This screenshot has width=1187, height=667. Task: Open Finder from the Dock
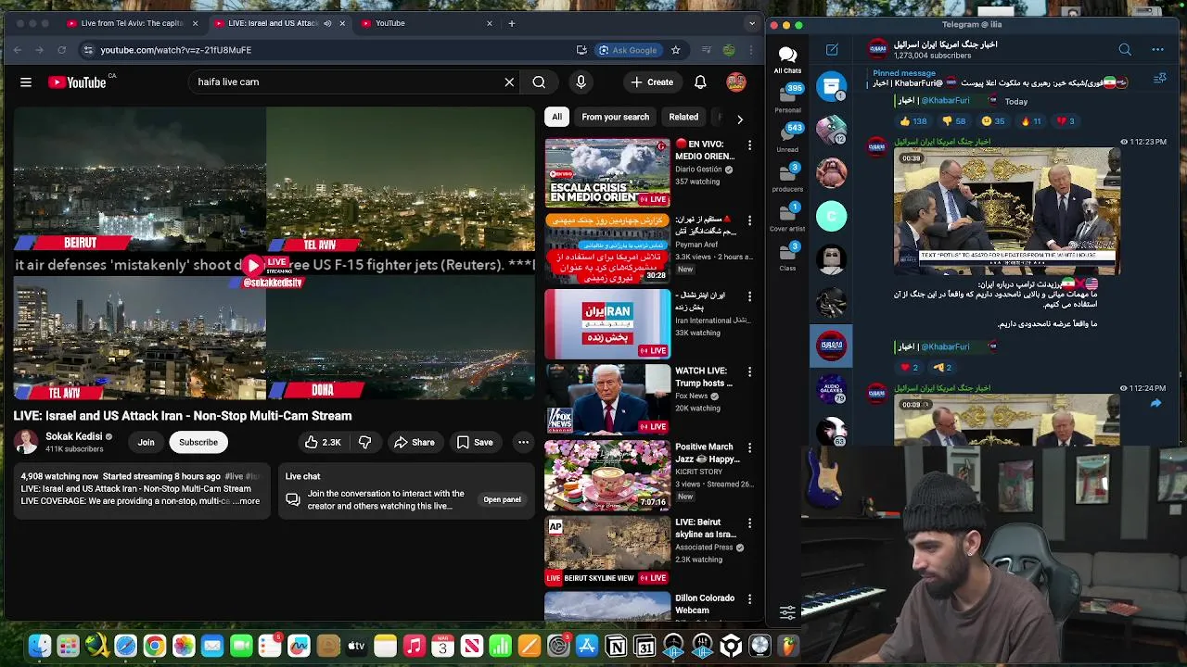tap(40, 646)
